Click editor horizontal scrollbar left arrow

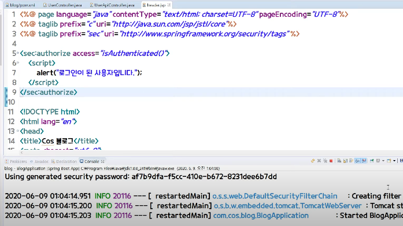pos(21,153)
